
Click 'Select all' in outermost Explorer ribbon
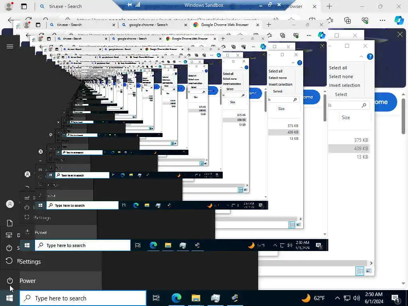[338, 68]
